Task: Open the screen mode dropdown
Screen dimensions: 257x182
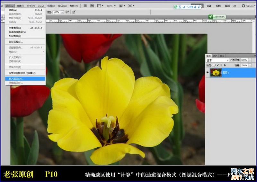Action: click(131, 6)
